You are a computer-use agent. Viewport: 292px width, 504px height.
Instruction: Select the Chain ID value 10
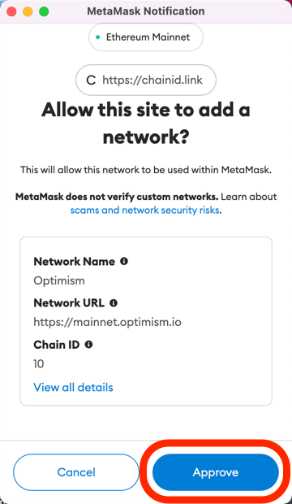click(38, 363)
